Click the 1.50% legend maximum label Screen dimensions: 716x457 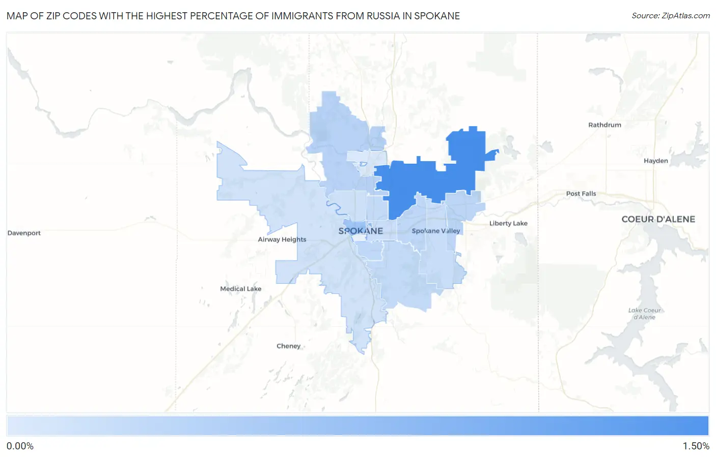coord(696,446)
